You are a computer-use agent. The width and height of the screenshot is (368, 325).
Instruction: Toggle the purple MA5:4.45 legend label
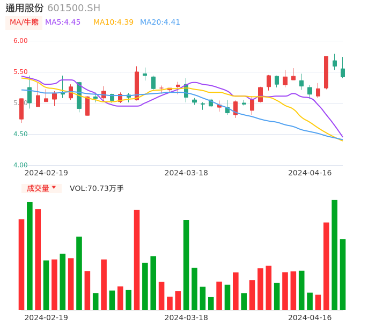pyautogui.click(x=63, y=23)
